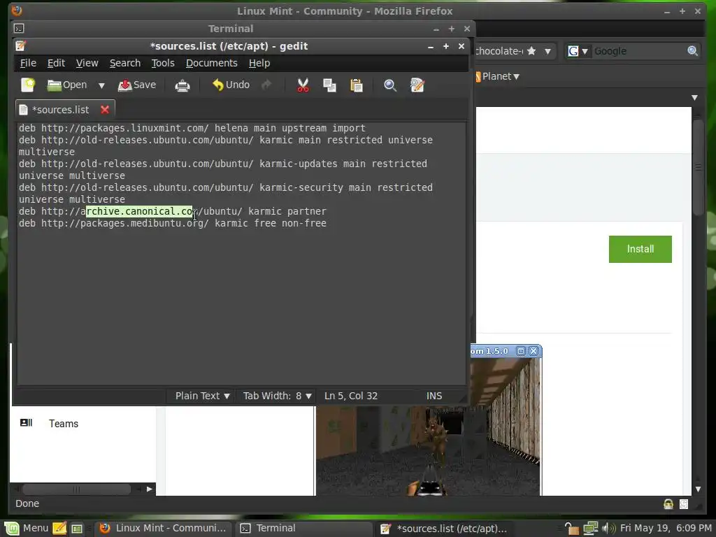Maximize the gedit window with plus button
Viewport: 716px width, 537px height.
(445, 46)
